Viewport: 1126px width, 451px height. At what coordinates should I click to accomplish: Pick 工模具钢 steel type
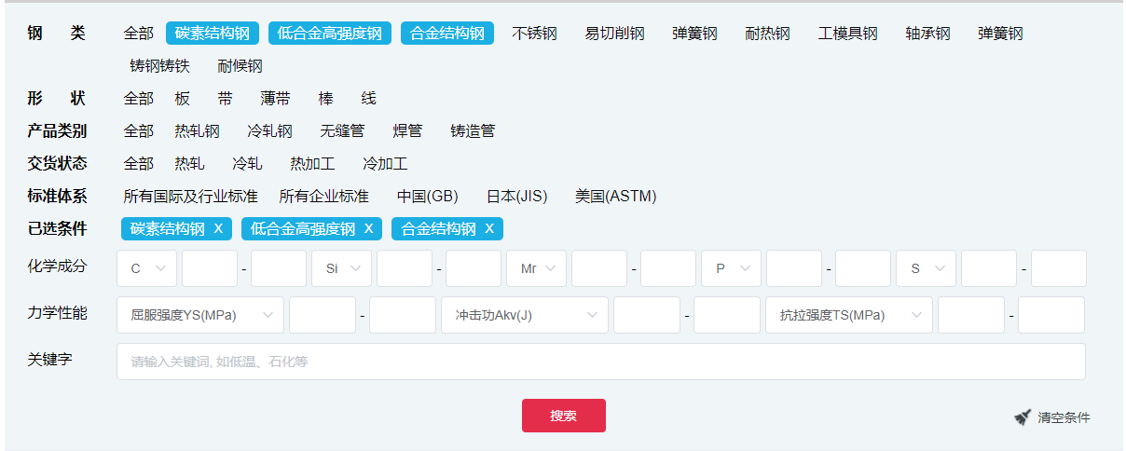coord(848,34)
